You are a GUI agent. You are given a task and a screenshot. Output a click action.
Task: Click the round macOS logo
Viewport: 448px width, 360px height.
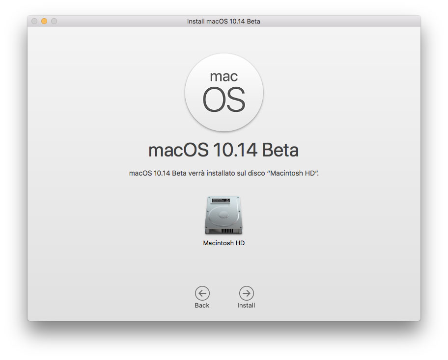tap(224, 93)
